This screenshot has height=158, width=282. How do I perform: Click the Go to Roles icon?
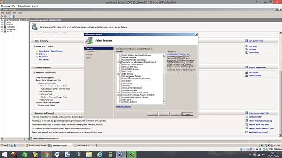(x=247, y=46)
